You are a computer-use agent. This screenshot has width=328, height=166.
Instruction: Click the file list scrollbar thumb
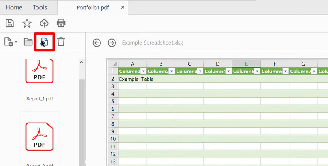81,122
